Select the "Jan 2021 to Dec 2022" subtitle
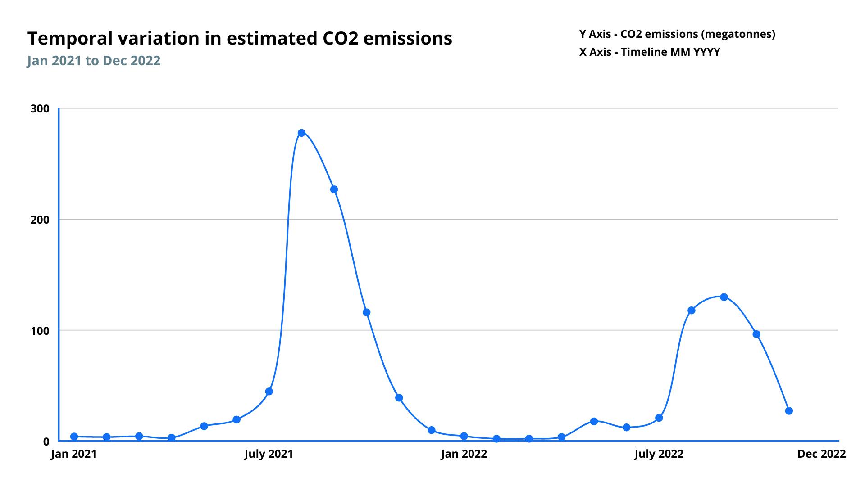The image size is (865, 486). (x=94, y=61)
